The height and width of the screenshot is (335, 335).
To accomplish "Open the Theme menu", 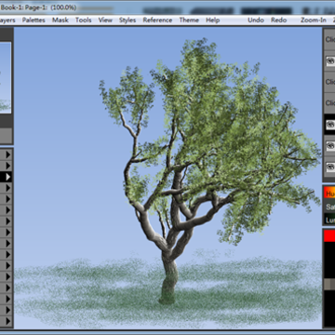I will [x=189, y=20].
